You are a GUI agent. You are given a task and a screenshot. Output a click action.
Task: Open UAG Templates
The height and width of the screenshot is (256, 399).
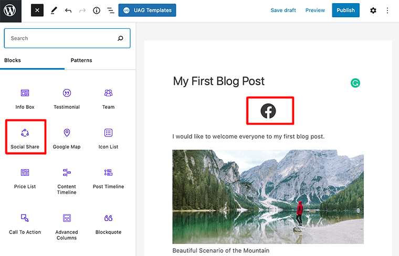[x=147, y=10]
